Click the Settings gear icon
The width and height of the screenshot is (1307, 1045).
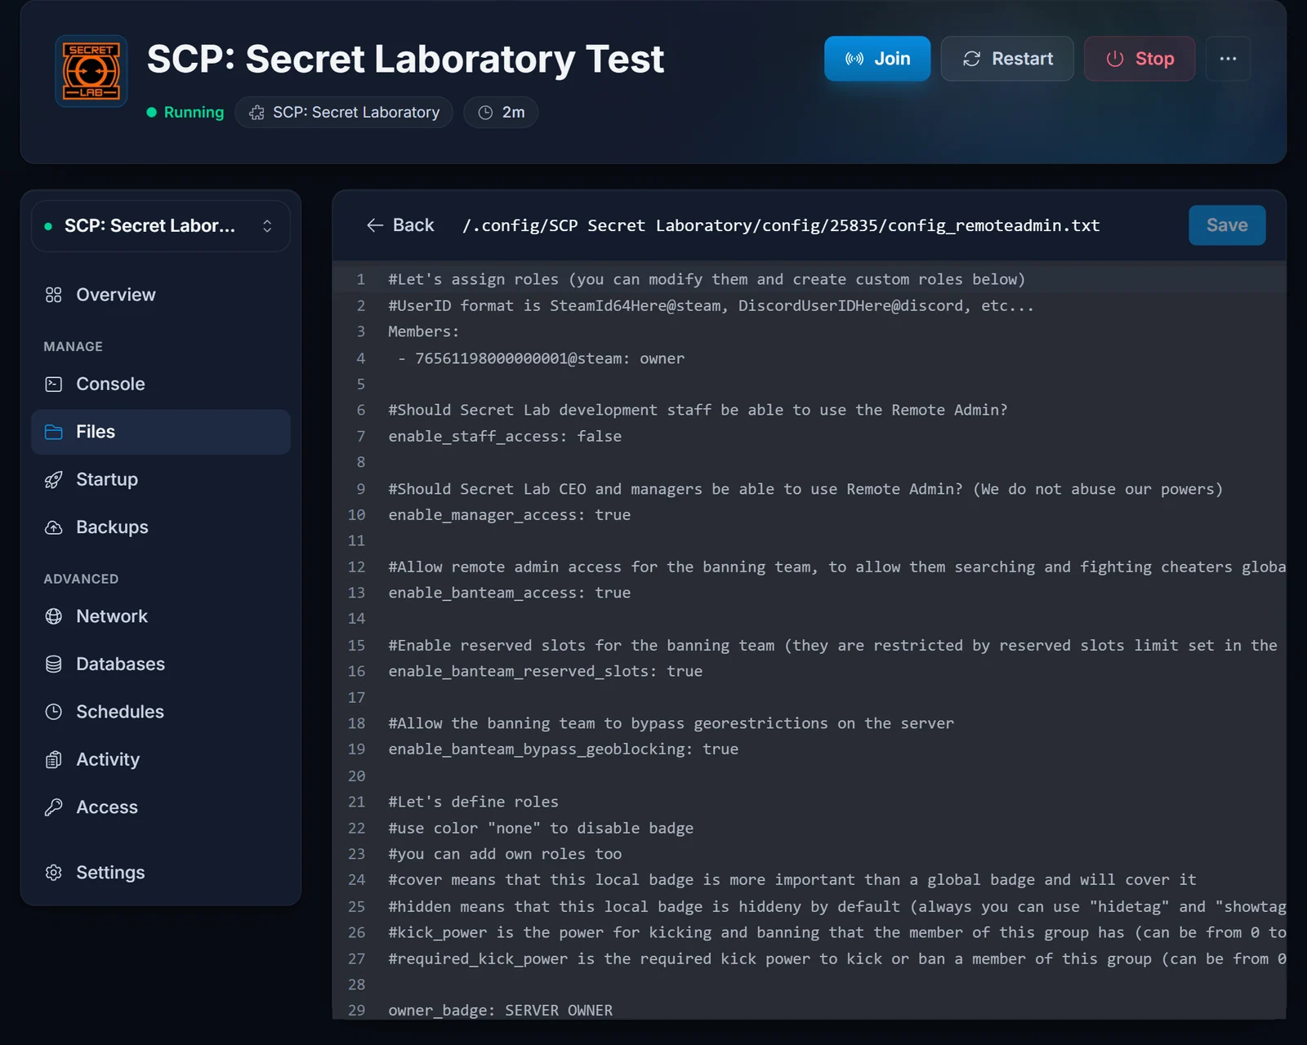(x=54, y=873)
